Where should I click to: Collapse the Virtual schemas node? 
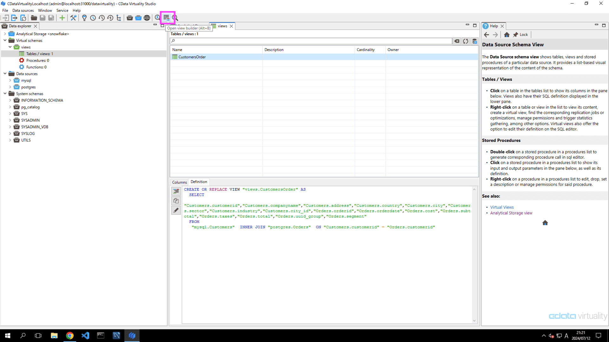click(x=5, y=40)
